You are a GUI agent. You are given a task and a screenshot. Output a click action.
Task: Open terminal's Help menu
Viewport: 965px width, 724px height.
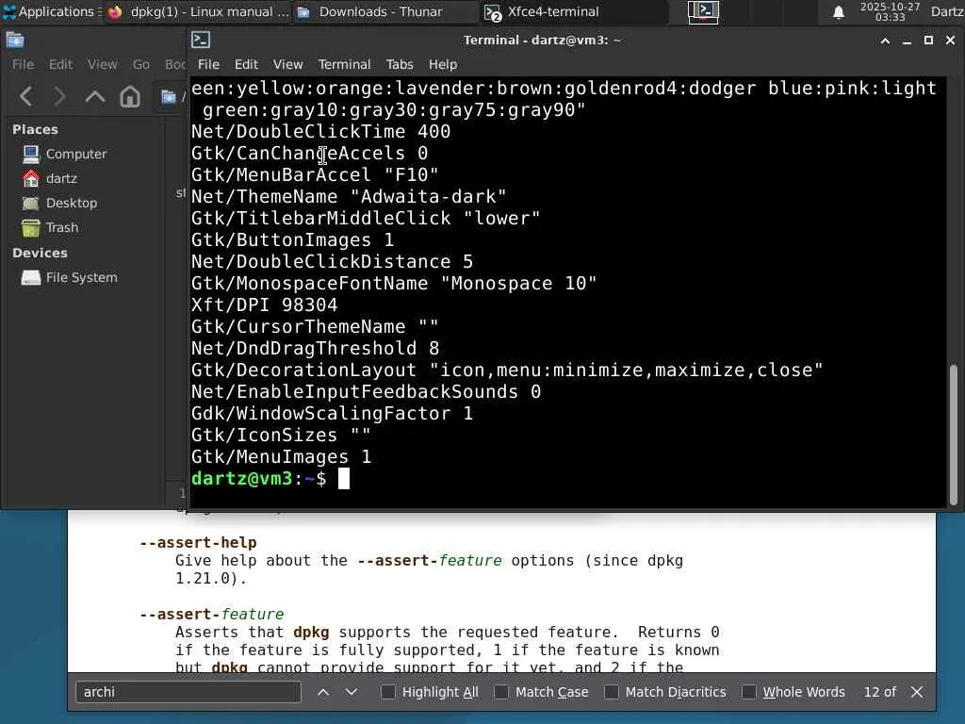click(443, 64)
